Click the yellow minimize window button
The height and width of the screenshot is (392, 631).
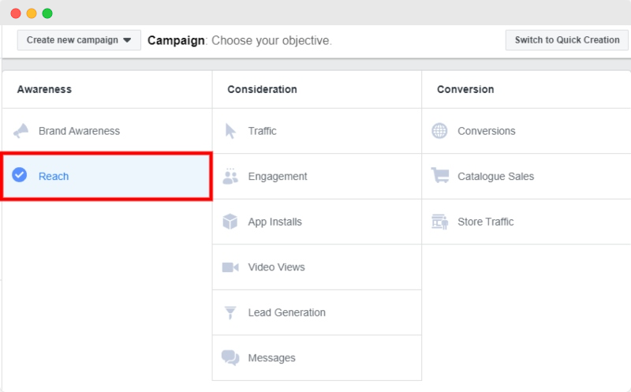32,13
